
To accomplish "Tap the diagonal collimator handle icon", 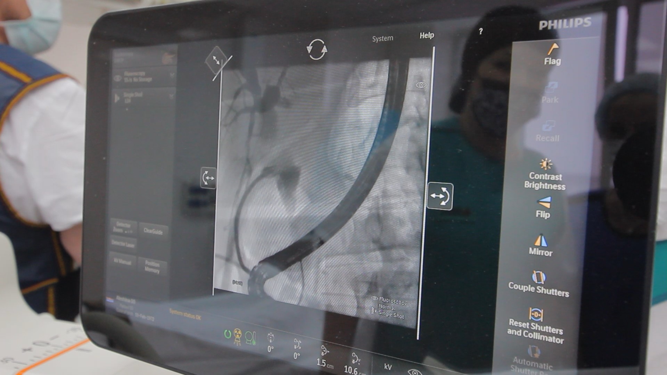I will (x=216, y=60).
